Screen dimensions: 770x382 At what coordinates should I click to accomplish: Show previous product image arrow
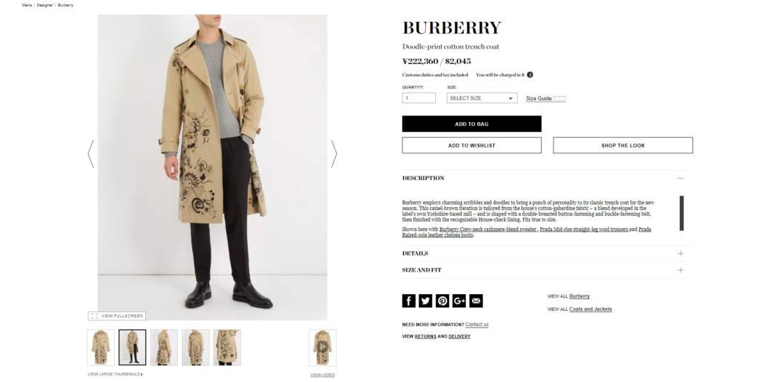point(90,154)
